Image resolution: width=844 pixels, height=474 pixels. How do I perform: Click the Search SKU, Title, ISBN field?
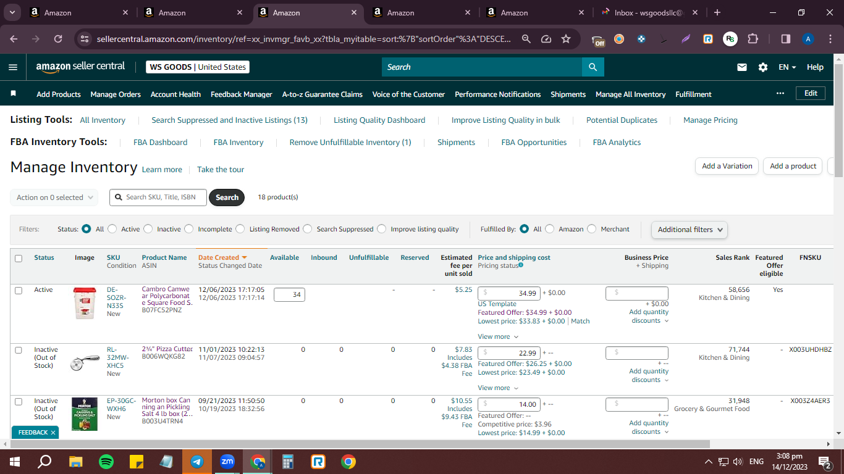(x=158, y=197)
